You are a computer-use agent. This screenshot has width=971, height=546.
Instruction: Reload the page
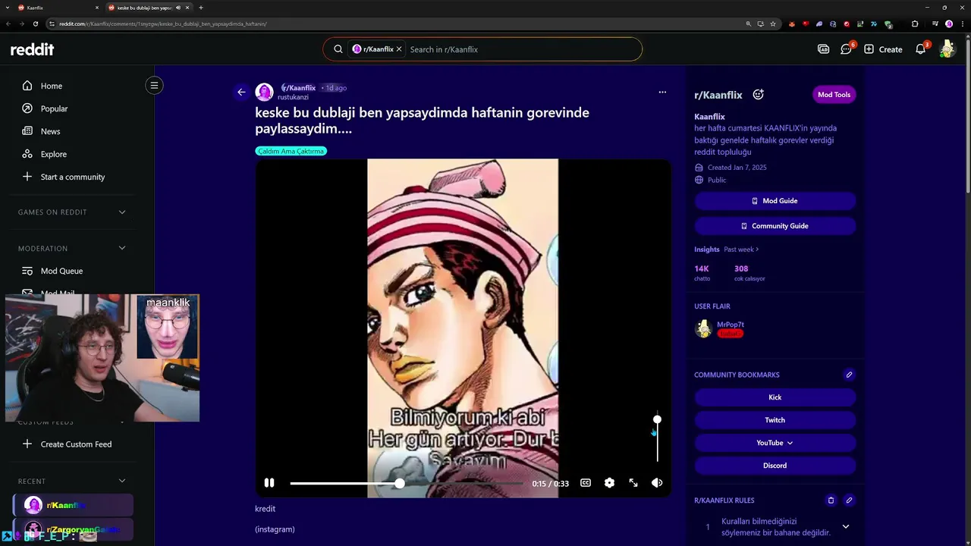pyautogui.click(x=36, y=24)
